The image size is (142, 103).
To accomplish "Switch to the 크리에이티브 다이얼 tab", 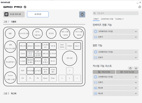I will (x=107, y=19).
